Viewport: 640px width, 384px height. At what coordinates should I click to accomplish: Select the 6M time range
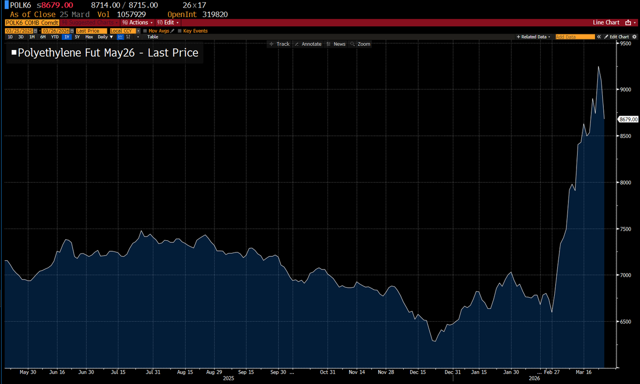[43, 37]
